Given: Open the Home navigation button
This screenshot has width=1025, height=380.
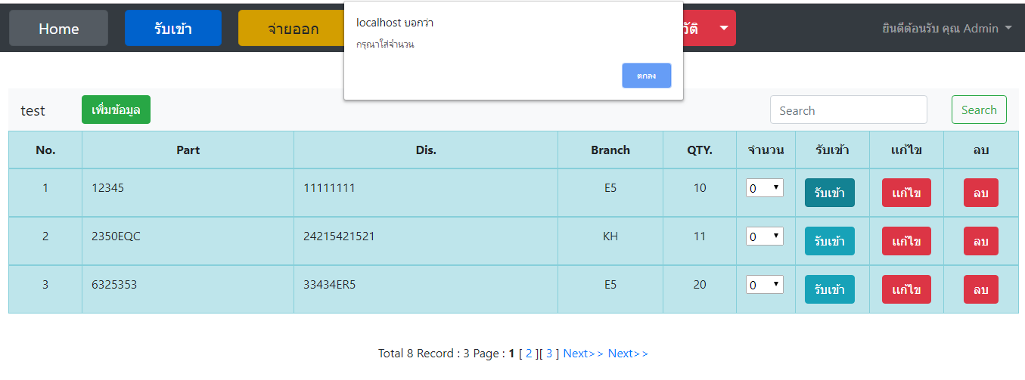Looking at the screenshot, I should [58, 29].
